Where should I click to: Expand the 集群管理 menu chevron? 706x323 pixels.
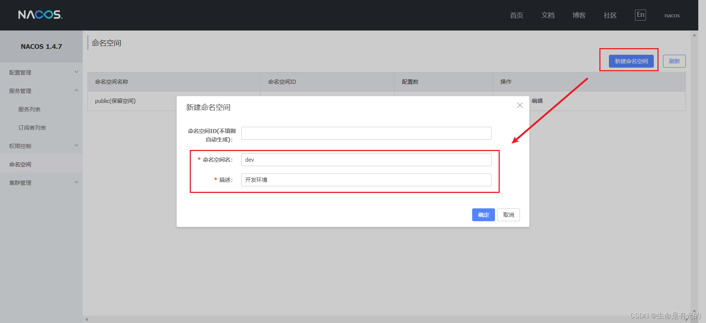[x=76, y=182]
